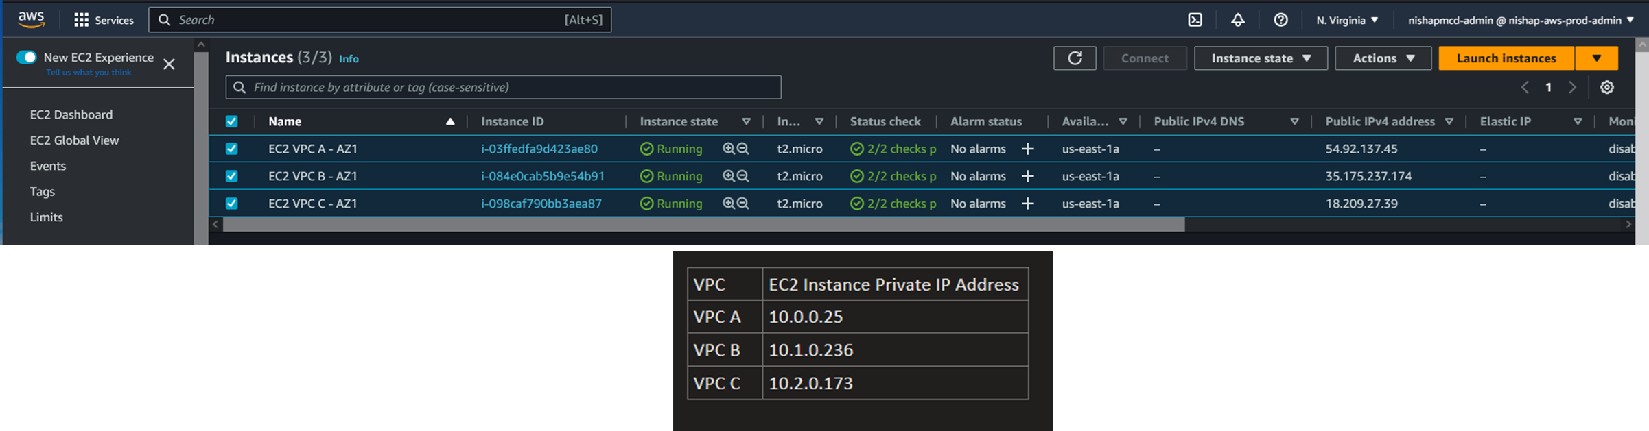
Task: Add alarm plus icon for EC2 VPC A
Action: pos(1027,149)
